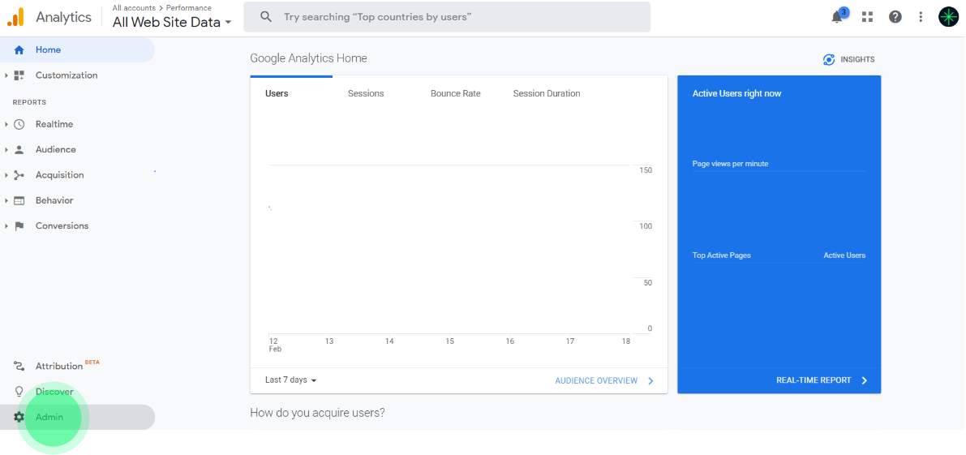
Task: Switch to the Sessions tab
Action: click(x=366, y=93)
